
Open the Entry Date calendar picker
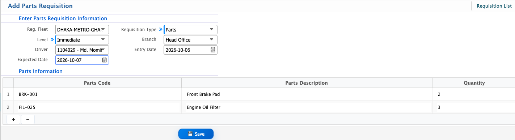coord(213,50)
